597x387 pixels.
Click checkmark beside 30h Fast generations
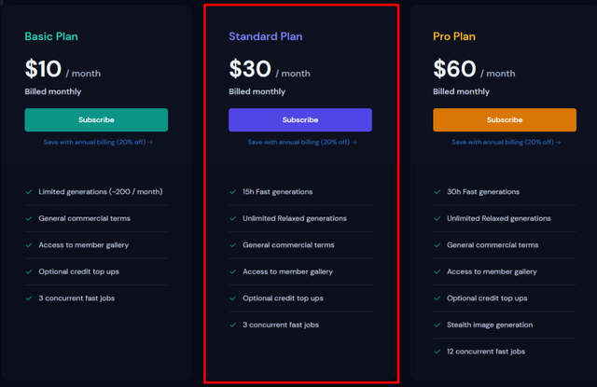[x=437, y=192]
